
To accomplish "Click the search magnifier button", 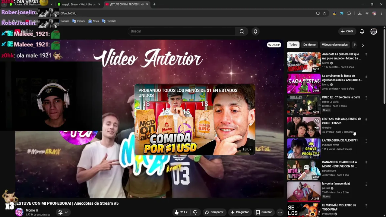I will tap(242, 31).
